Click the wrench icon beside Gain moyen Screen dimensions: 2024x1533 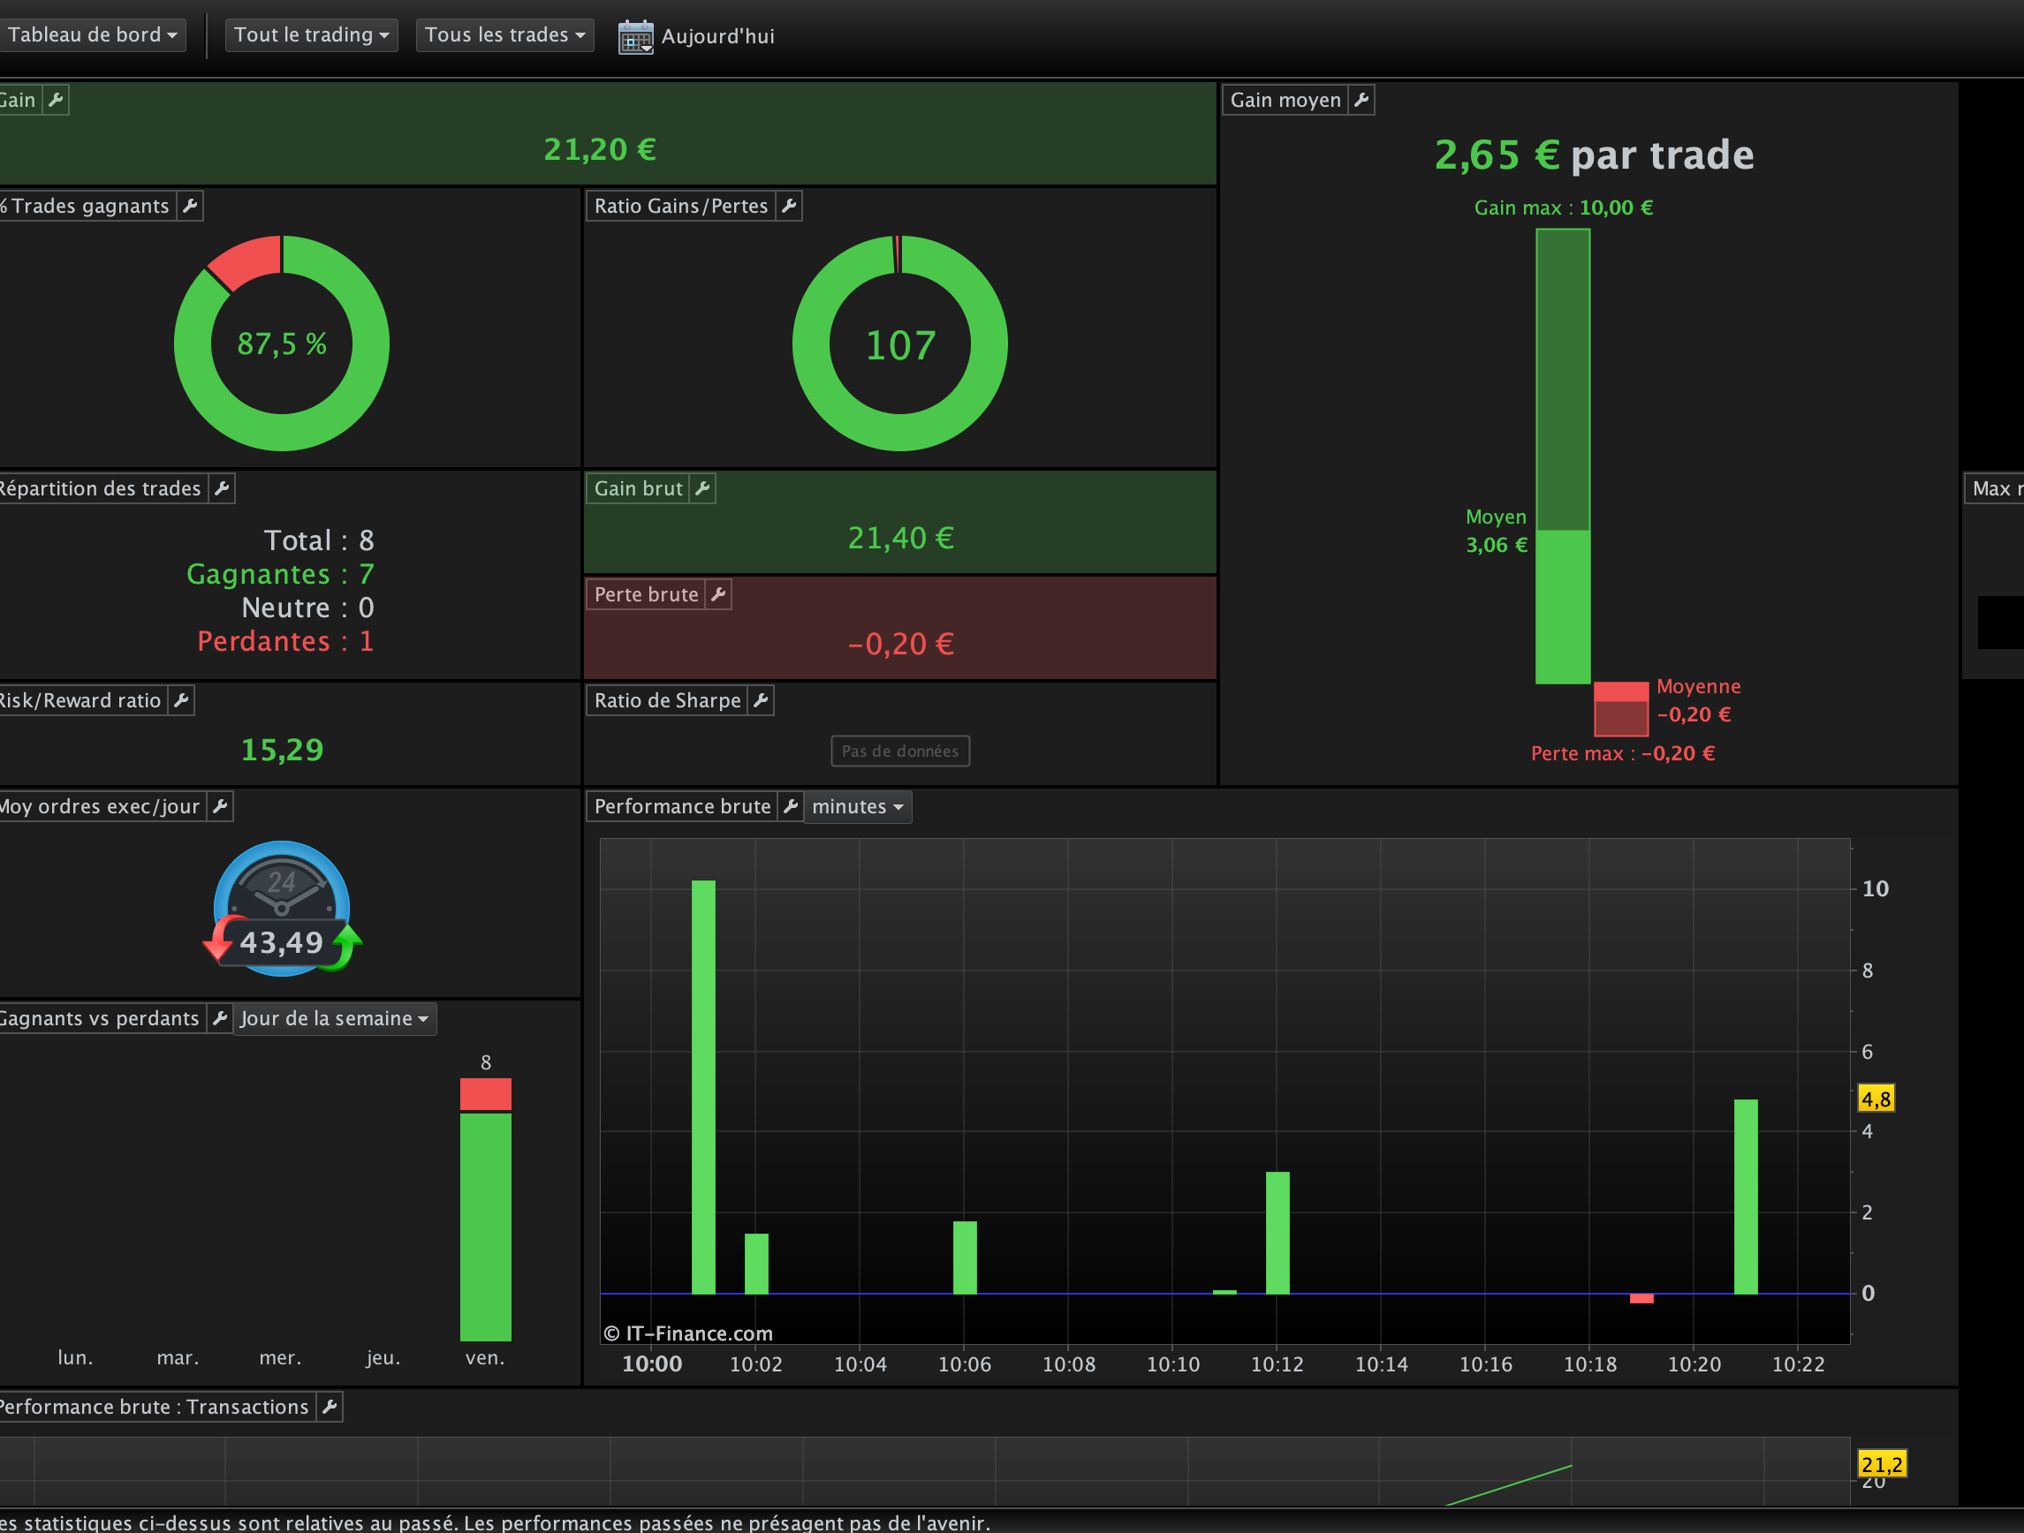1361,100
